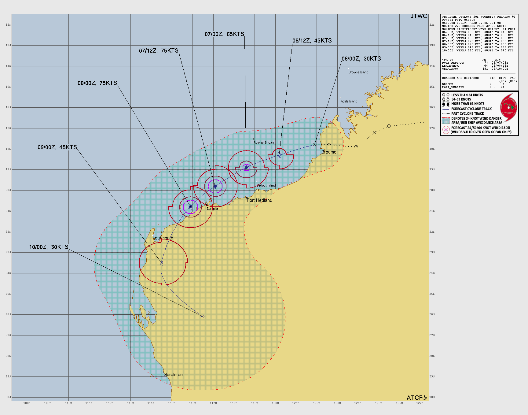
Task: Click the JTWC title text
Action: [419, 16]
